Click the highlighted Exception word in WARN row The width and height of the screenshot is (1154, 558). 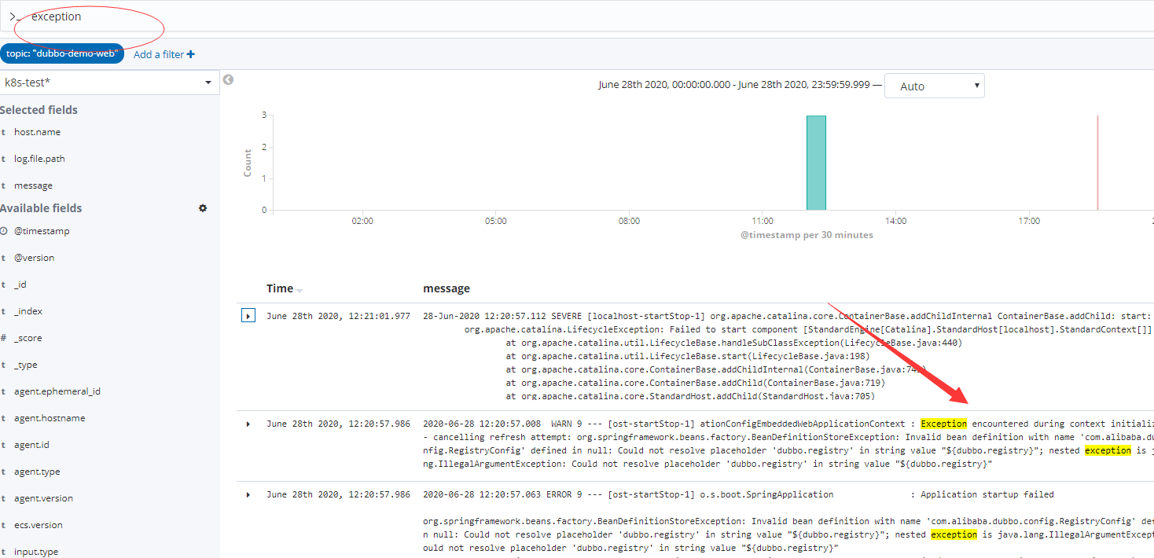944,424
